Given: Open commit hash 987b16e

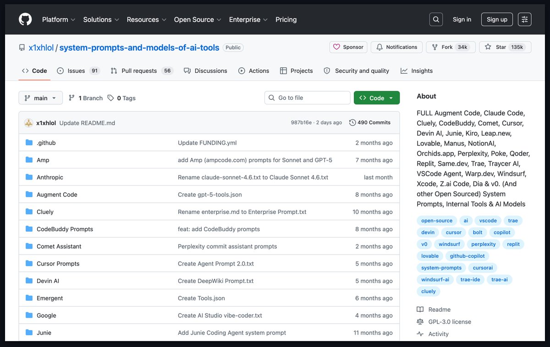Looking at the screenshot, I should pos(301,123).
